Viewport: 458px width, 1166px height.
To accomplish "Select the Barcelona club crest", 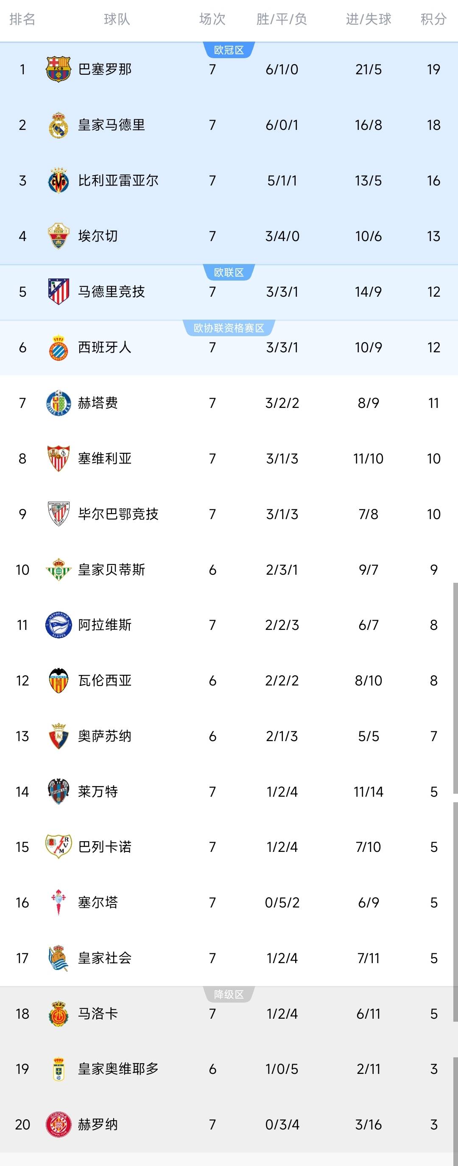I will pyautogui.click(x=59, y=69).
